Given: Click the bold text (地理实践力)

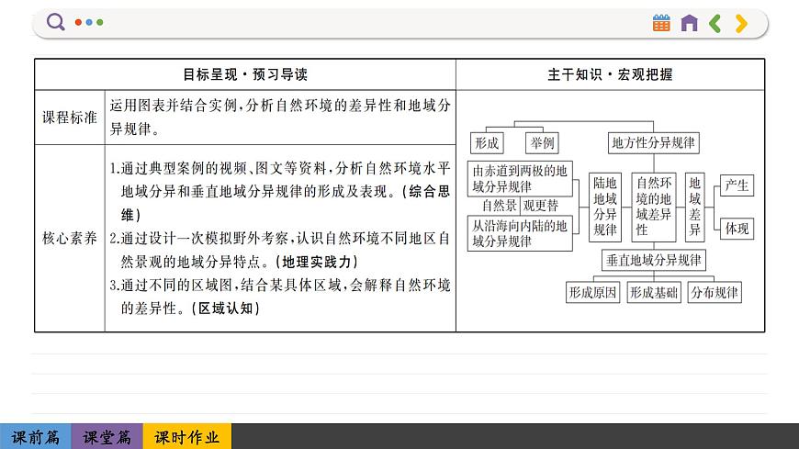Looking at the screenshot, I should [x=317, y=262].
